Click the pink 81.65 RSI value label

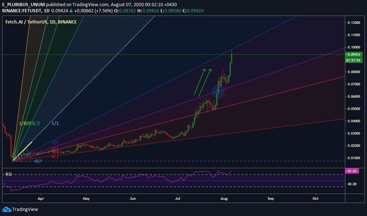(352, 171)
